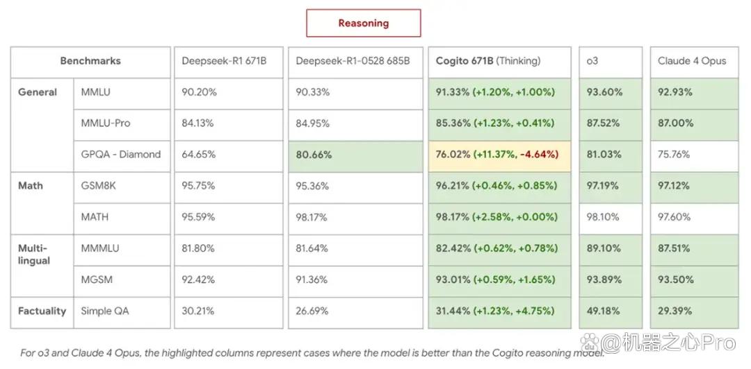Select the Factuality category cell
The height and width of the screenshot is (369, 751).
click(x=42, y=313)
